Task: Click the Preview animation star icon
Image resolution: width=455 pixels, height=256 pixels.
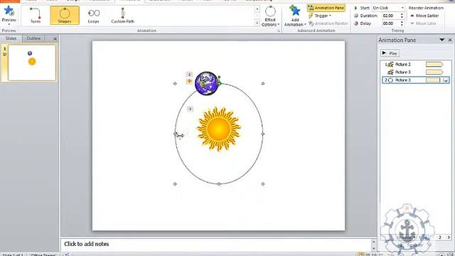Action: tap(9, 11)
